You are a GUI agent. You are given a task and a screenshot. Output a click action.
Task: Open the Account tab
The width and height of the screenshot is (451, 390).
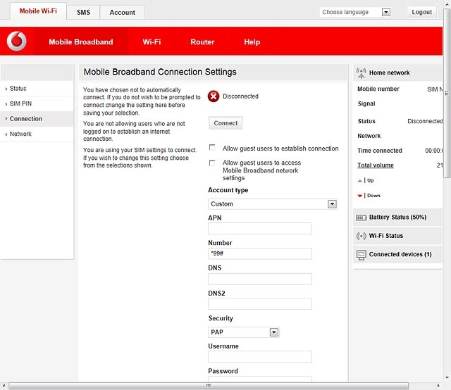pyautogui.click(x=122, y=13)
